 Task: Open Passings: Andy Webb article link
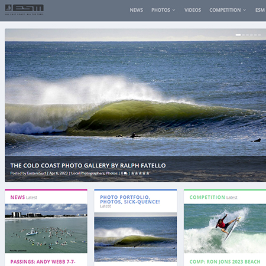43,262
